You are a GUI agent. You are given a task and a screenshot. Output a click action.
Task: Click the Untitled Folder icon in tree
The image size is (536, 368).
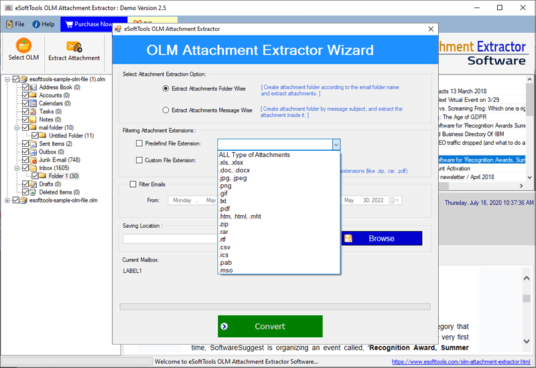[42, 135]
